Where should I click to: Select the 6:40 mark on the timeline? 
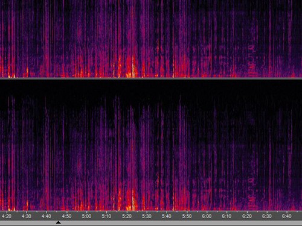coord(287,216)
